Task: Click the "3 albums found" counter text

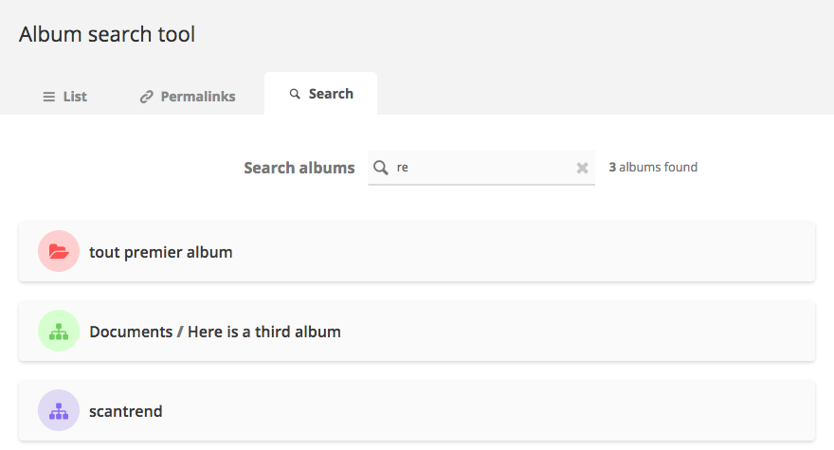Action: click(653, 167)
